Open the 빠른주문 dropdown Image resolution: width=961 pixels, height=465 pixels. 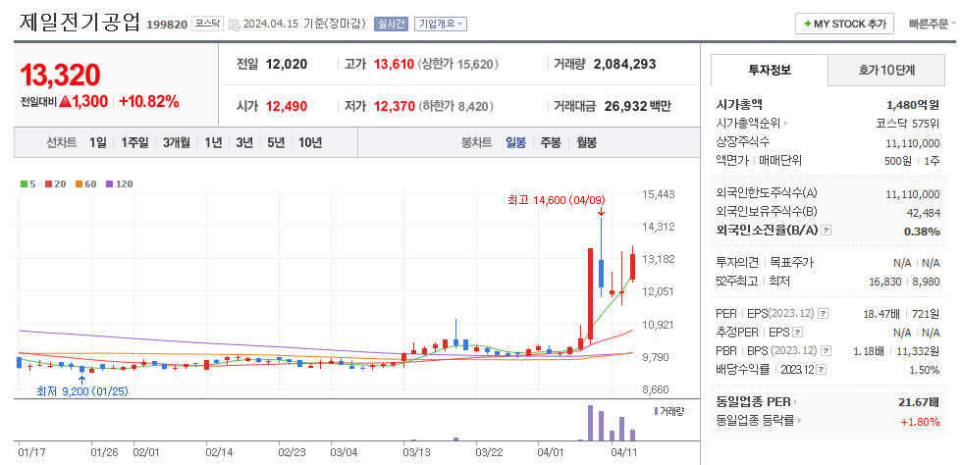tap(933, 25)
